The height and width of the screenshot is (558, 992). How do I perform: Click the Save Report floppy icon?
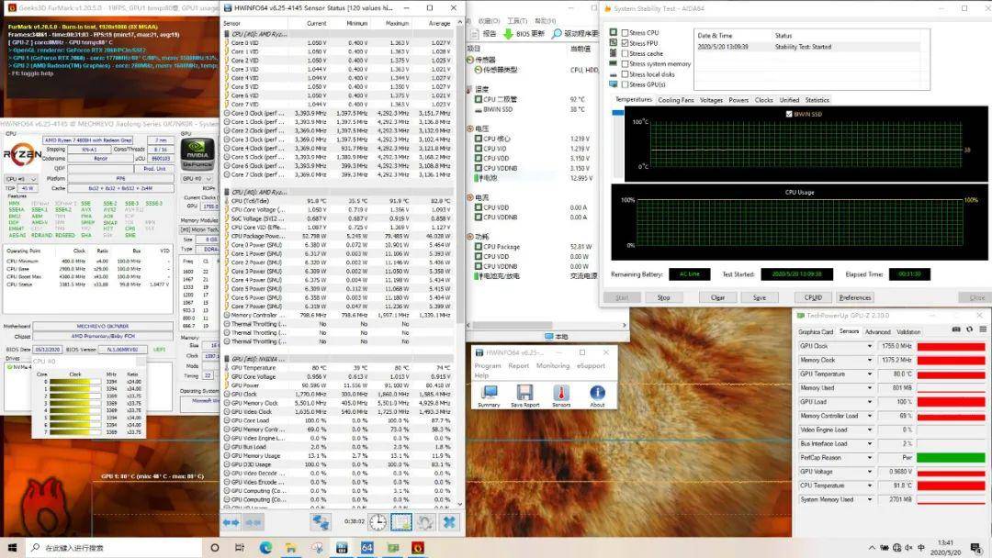(x=524, y=393)
